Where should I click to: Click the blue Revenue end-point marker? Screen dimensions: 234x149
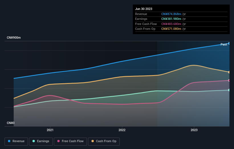coord(229,44)
